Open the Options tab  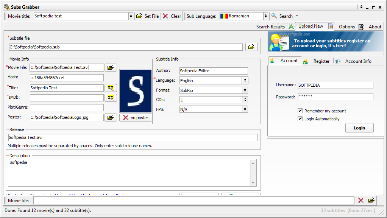click(x=351, y=26)
